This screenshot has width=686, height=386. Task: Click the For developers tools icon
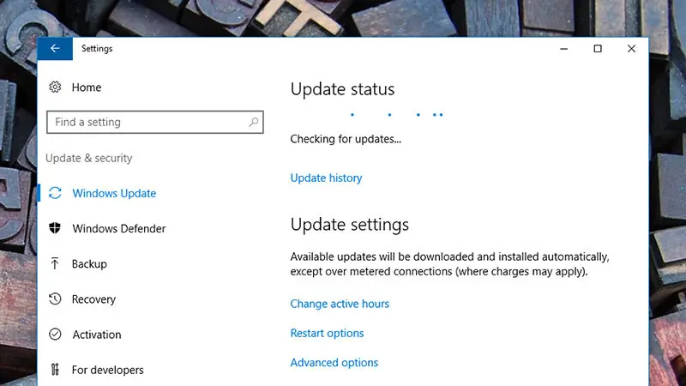point(55,370)
